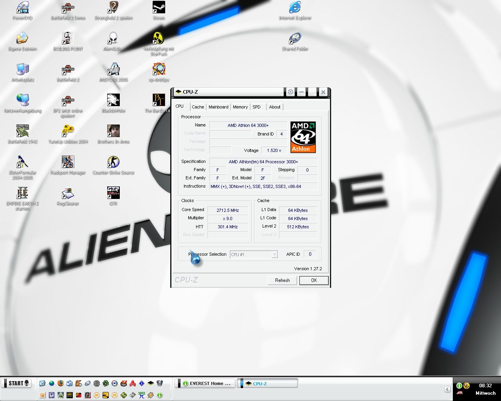Expand hidden system tray icons arrow
Viewport: 501px width, 401px height.
click(447, 389)
